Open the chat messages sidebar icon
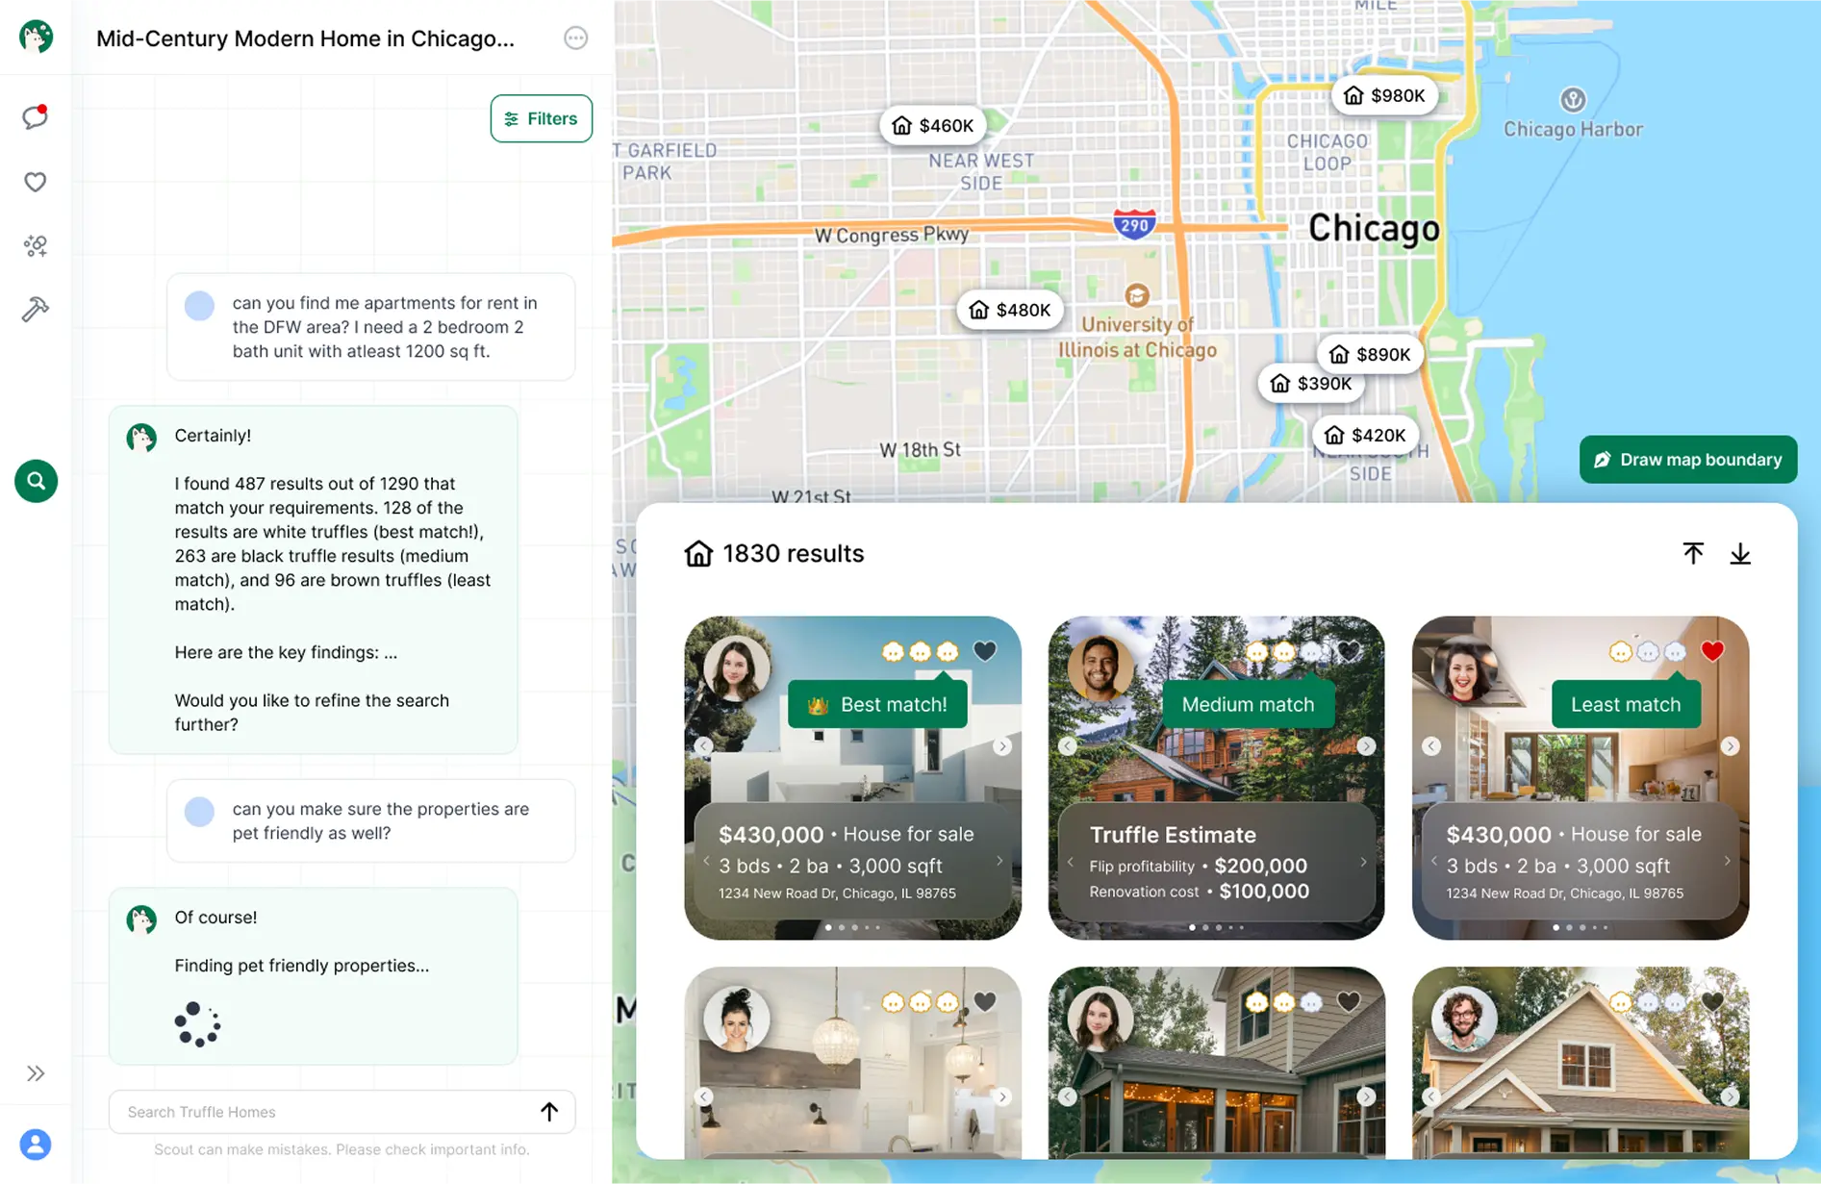The width and height of the screenshot is (1821, 1184). 36,117
